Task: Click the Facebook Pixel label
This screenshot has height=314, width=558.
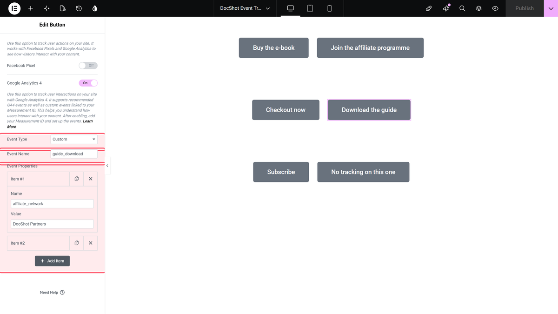Action: point(21,66)
